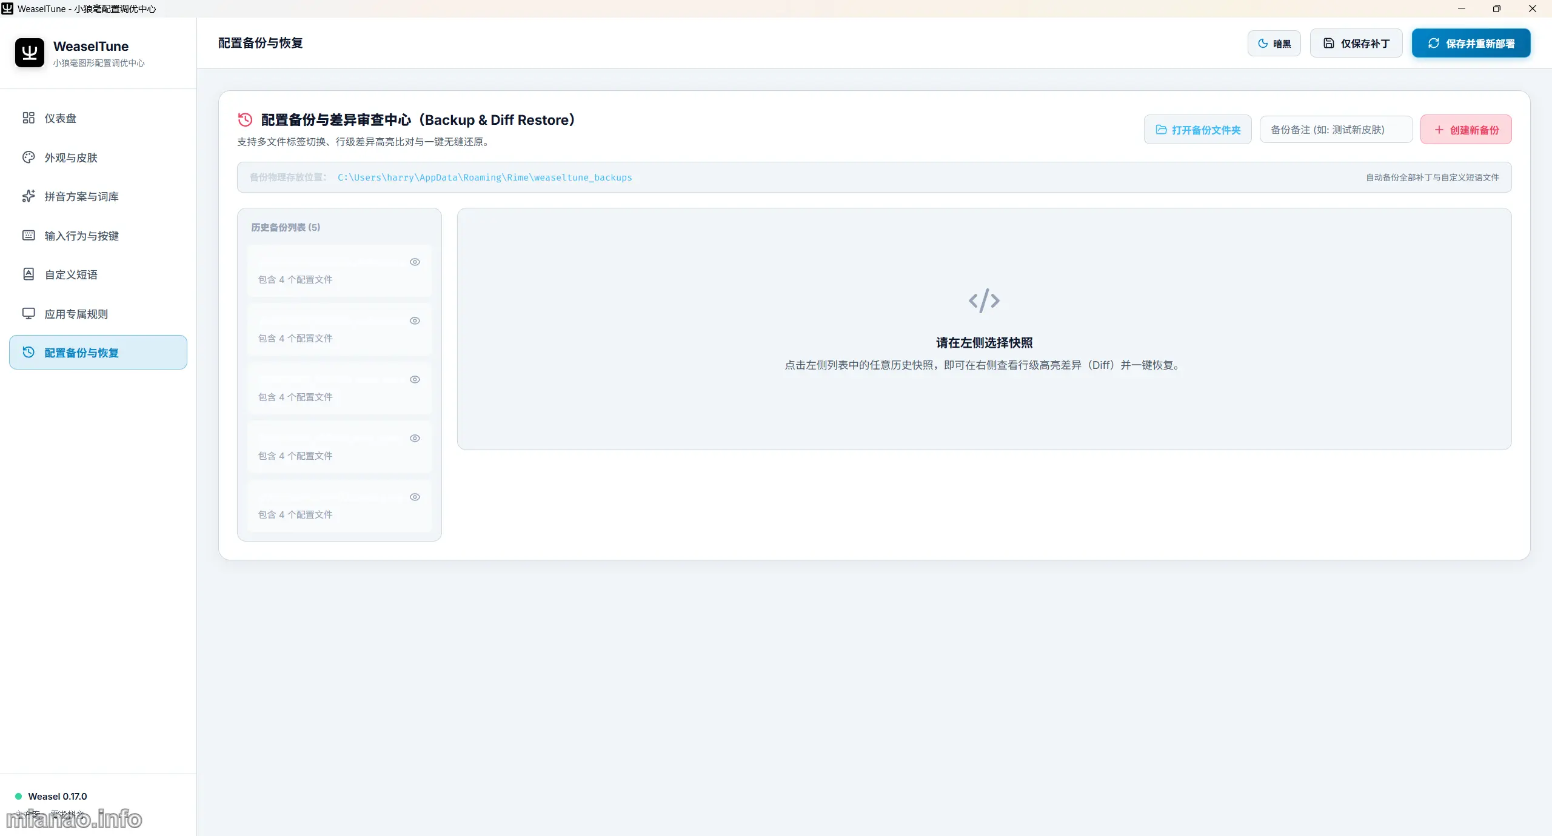
Task: Click the WeaselTune logo in the sidebar
Action: click(30, 53)
